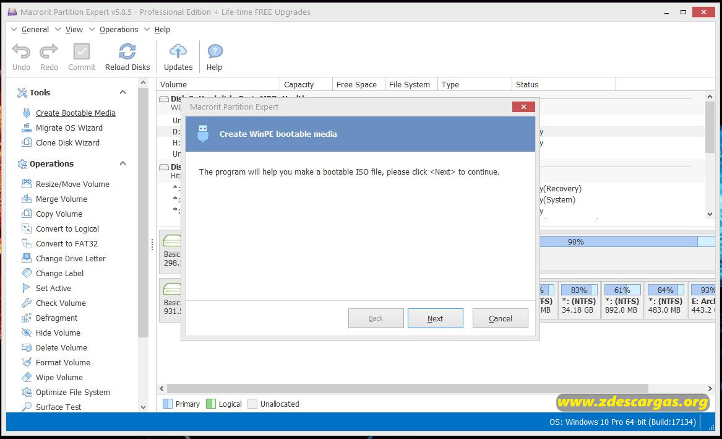Image resolution: width=722 pixels, height=439 pixels.
Task: Sort by the Capacity column header
Action: [306, 84]
